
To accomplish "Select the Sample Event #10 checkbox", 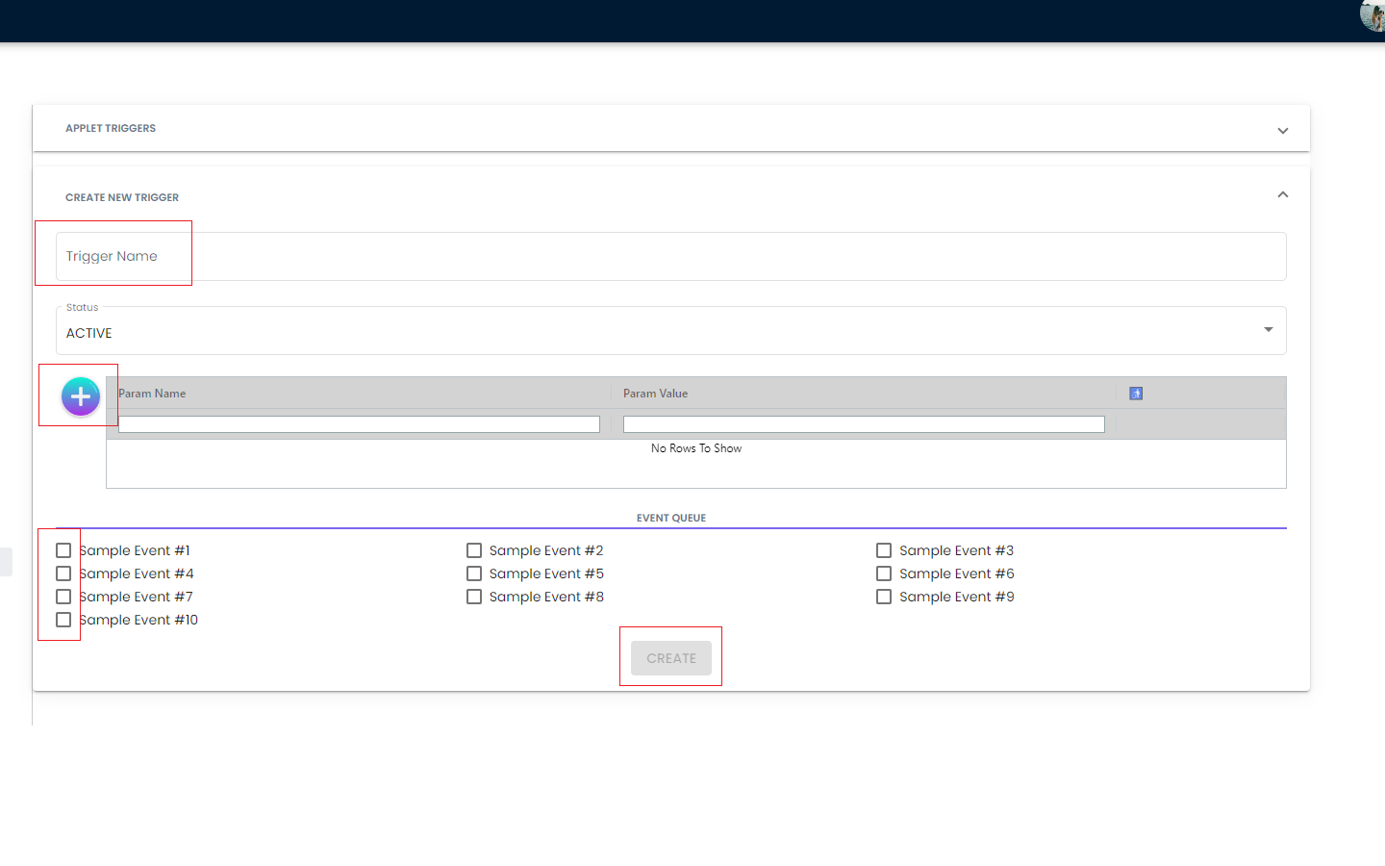I will click(63, 620).
